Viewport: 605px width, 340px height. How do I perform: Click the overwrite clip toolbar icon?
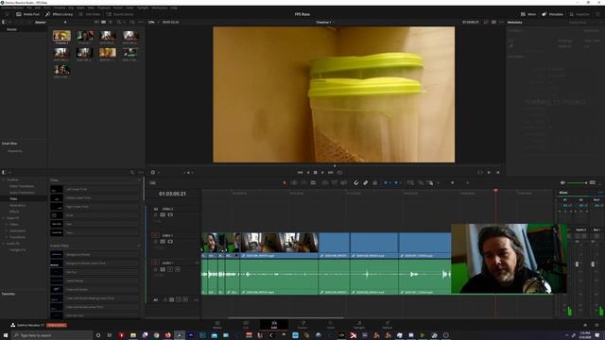(x=335, y=182)
